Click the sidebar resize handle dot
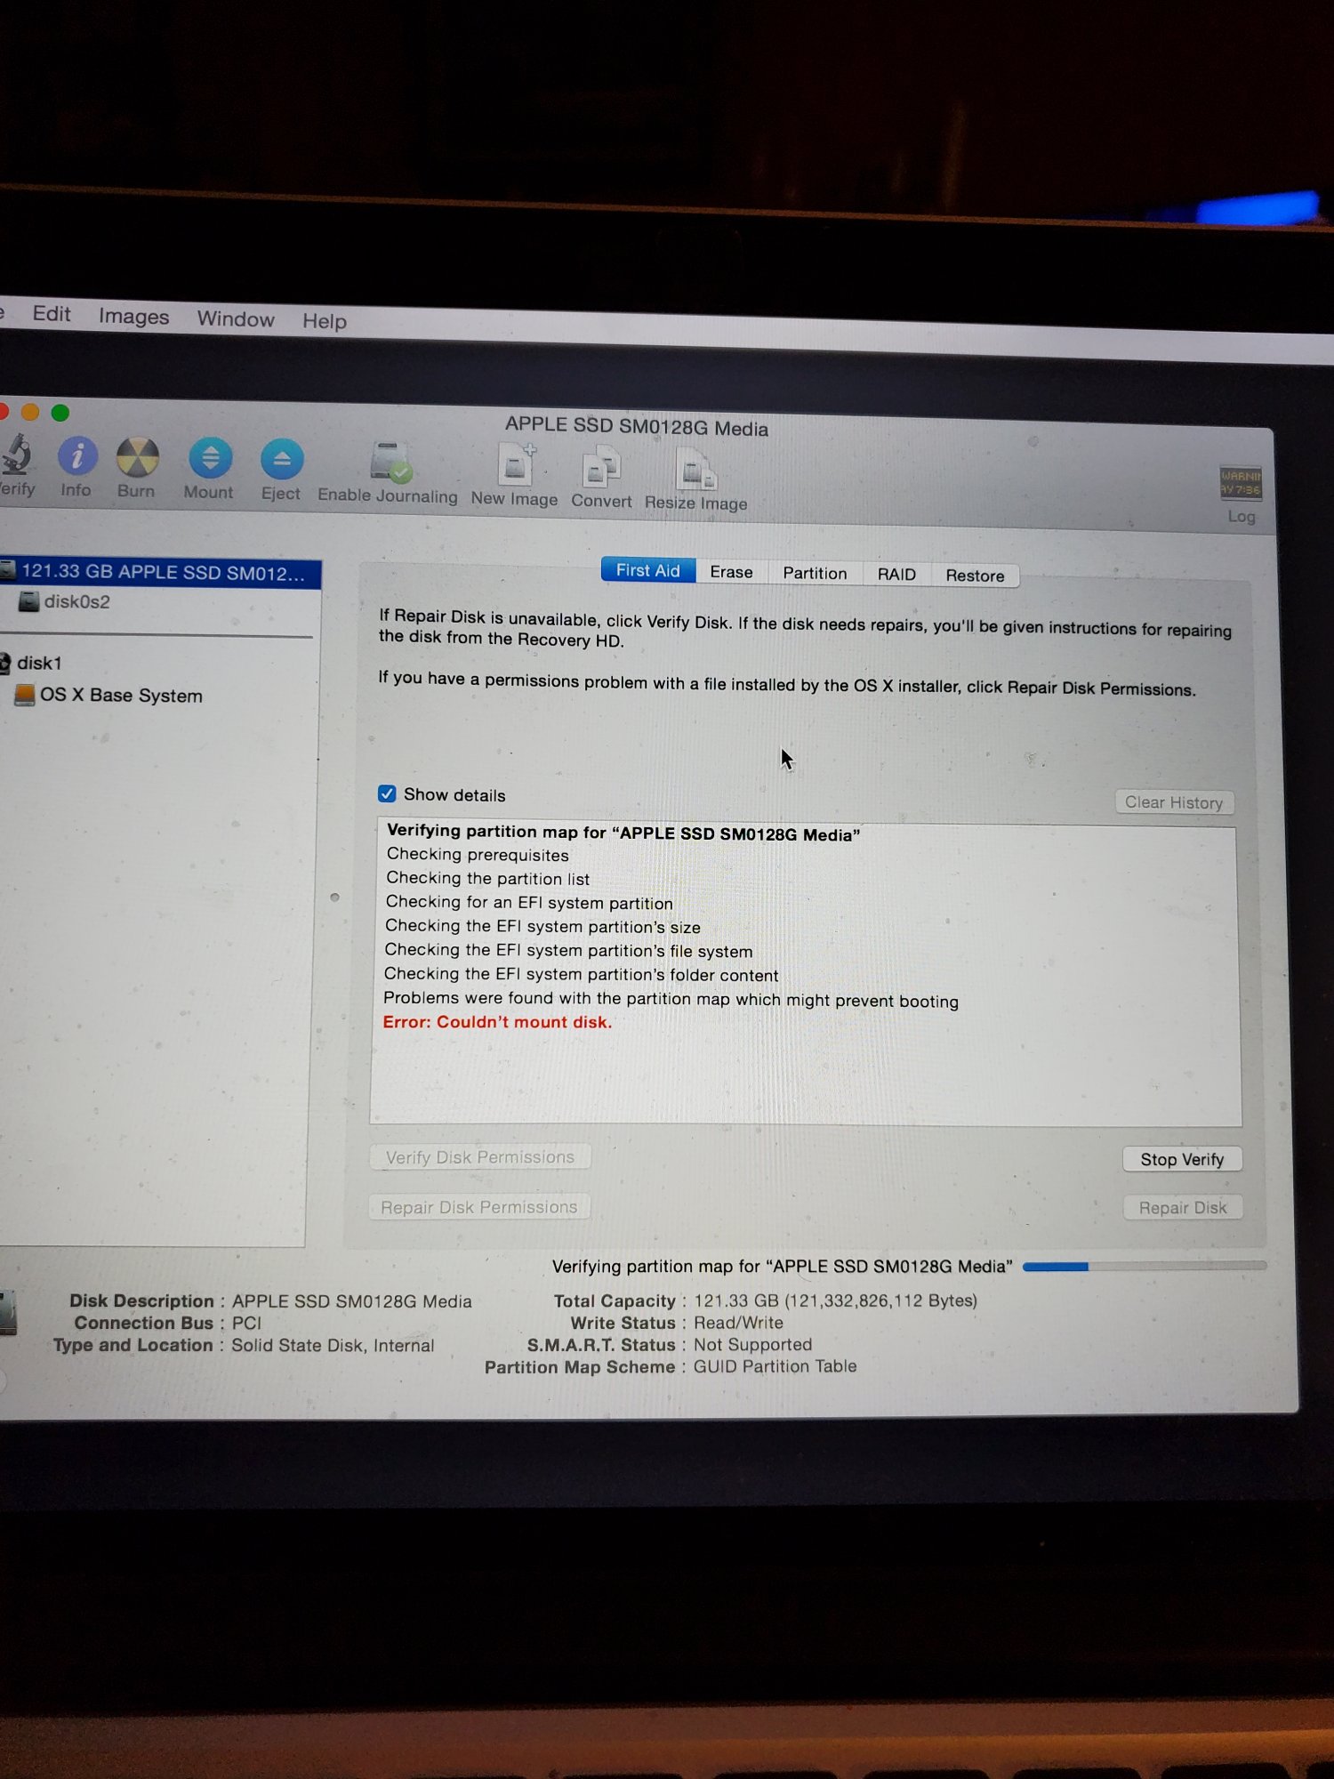The width and height of the screenshot is (1334, 1779). coord(334,898)
